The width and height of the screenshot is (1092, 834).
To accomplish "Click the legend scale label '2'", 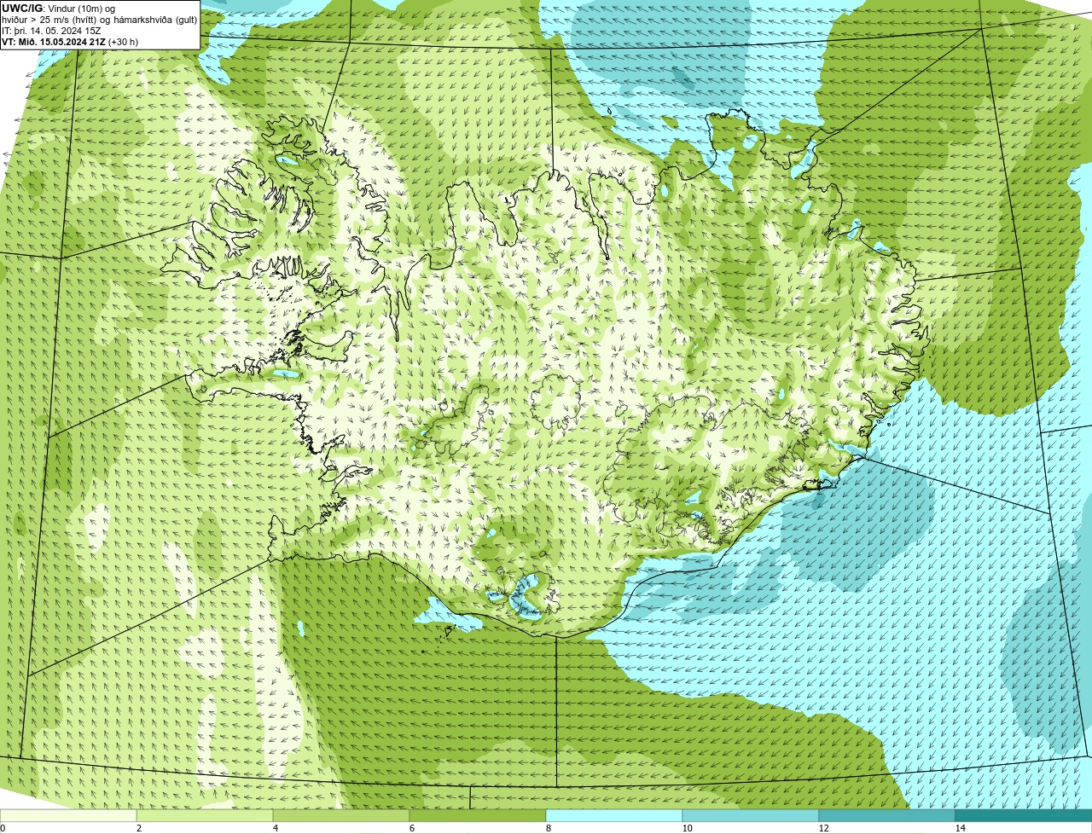I will [x=139, y=828].
